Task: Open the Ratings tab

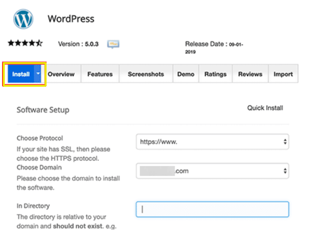Action: [215, 74]
